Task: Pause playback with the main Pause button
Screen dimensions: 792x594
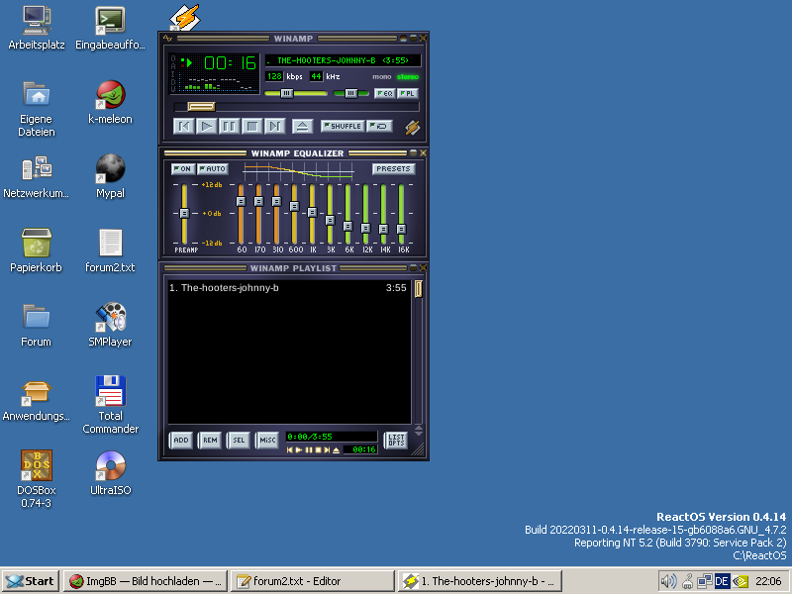Action: [230, 127]
